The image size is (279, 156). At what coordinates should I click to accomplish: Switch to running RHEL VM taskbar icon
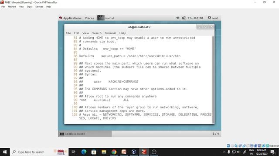[x=144, y=152]
